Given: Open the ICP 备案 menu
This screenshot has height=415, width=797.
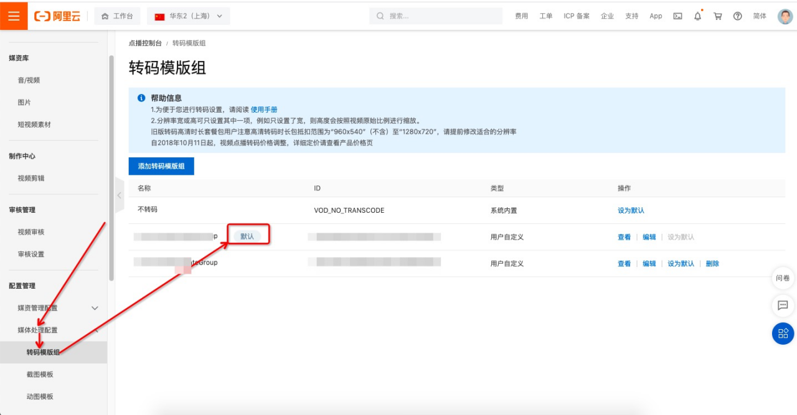Looking at the screenshot, I should pyautogui.click(x=577, y=16).
